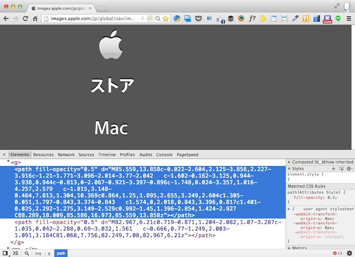Open the Timeline tab

107,155
